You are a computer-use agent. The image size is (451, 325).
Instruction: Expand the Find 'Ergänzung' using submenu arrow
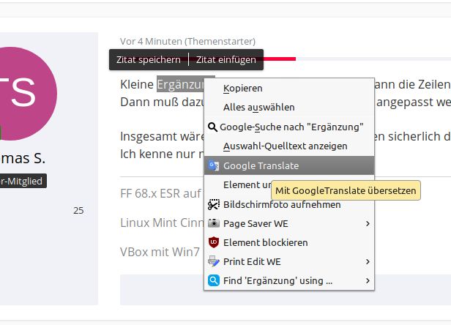[x=367, y=280]
